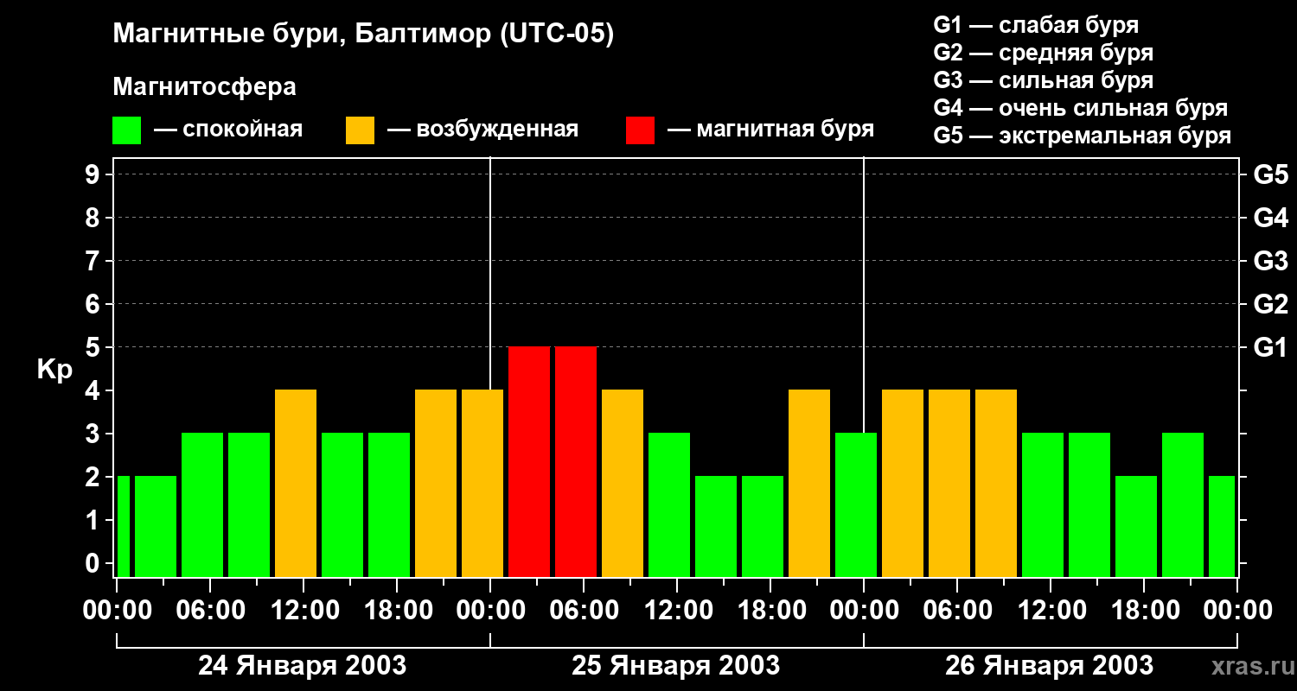1297x691 pixels.
Task: Click the 'G1 — слабая буря' legend entry
Action: pyautogui.click(x=1036, y=25)
